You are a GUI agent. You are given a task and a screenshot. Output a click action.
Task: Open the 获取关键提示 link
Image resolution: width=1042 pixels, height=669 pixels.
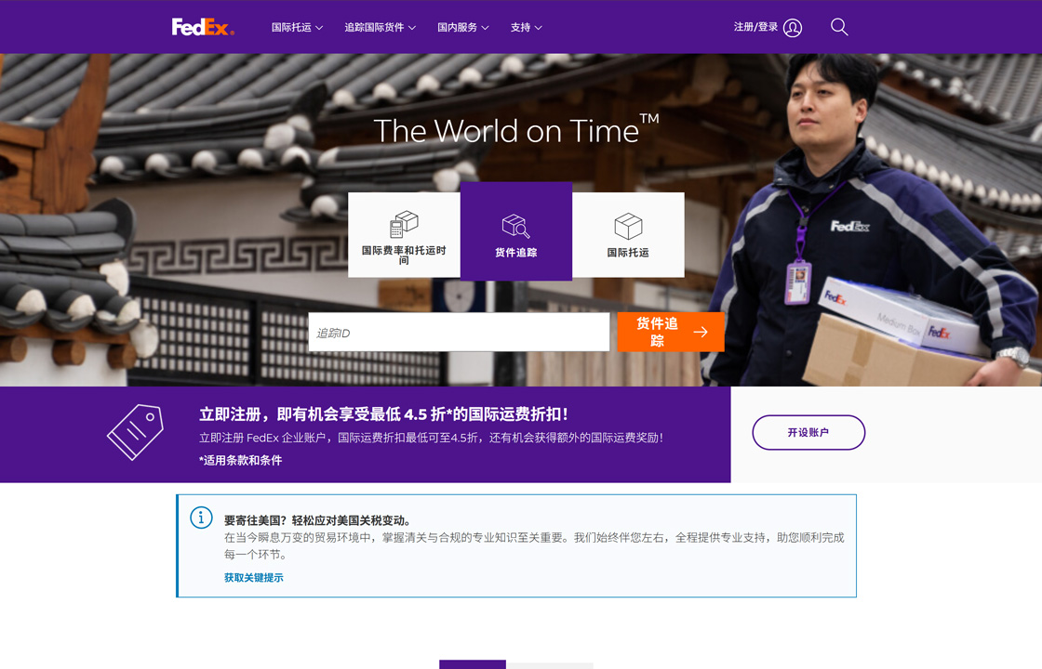(254, 578)
